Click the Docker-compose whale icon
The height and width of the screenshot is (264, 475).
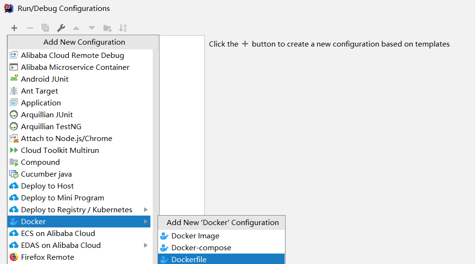click(164, 248)
